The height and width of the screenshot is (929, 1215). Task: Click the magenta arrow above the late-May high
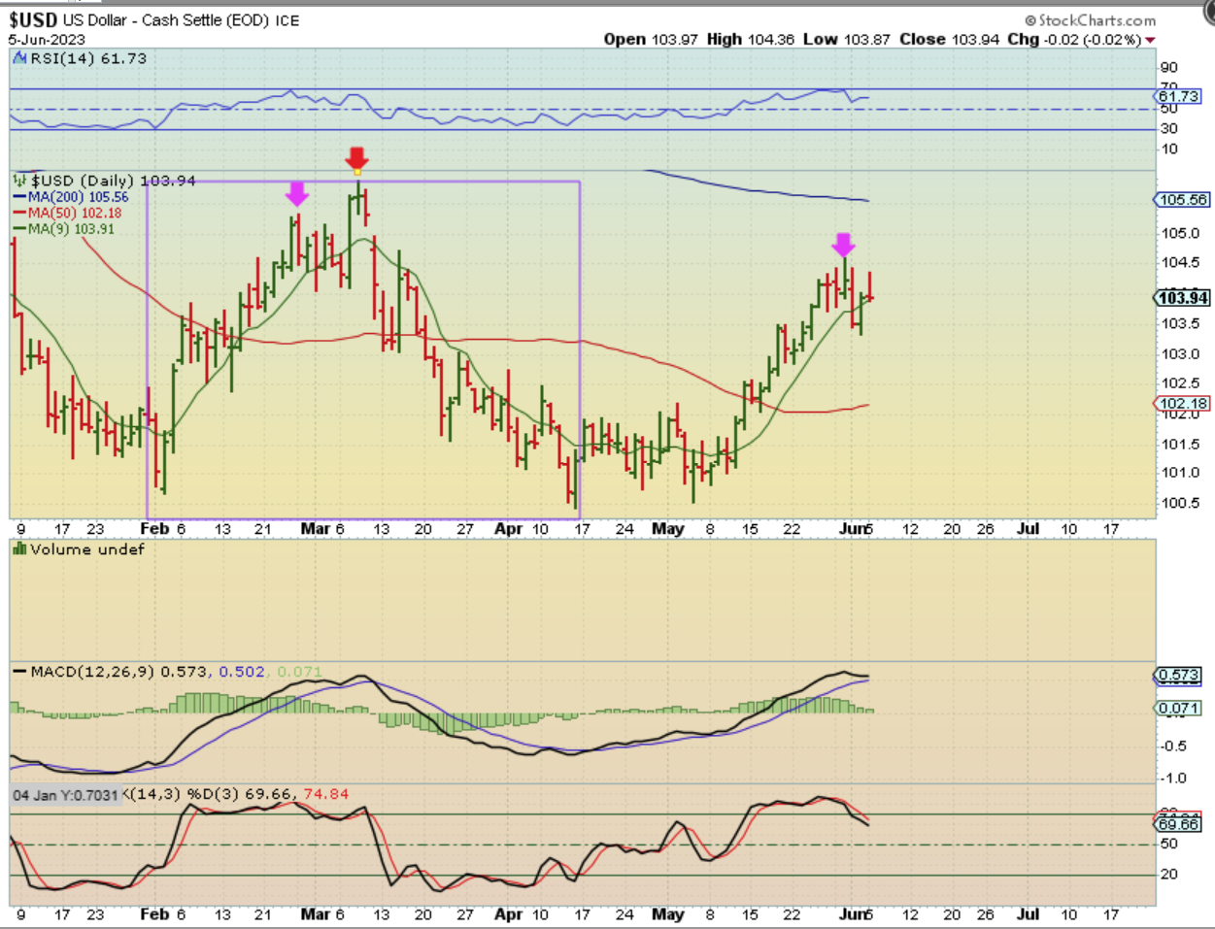coord(843,244)
